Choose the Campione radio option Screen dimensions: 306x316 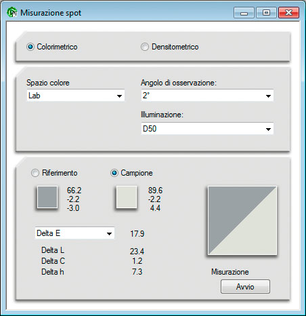(114, 173)
